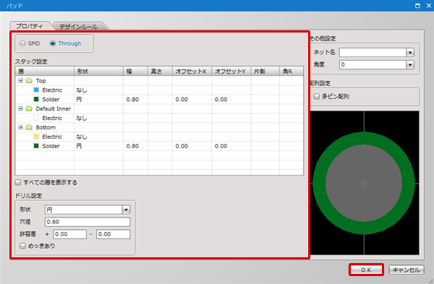Screen dimensions: 434x284
Task: Click the 片側 column header
Action: [265, 71]
